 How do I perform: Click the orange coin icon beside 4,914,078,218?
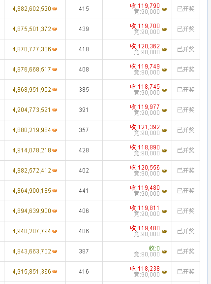pos(55,150)
